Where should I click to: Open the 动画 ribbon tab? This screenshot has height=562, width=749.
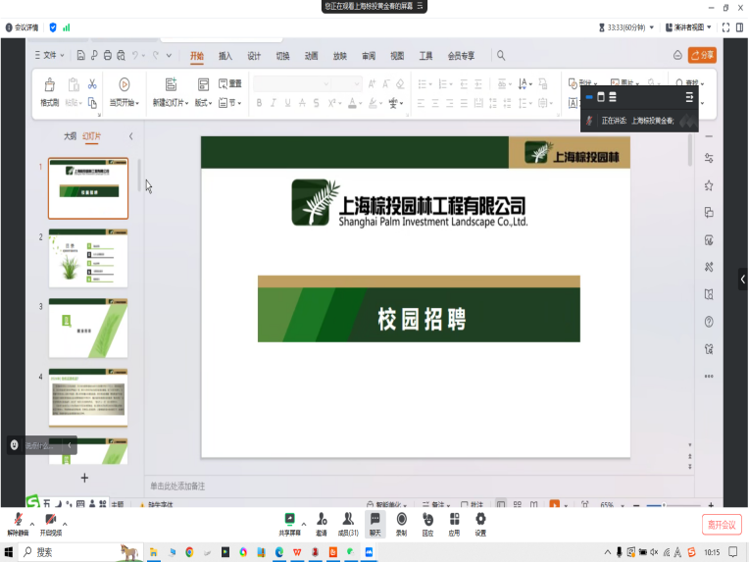click(311, 56)
